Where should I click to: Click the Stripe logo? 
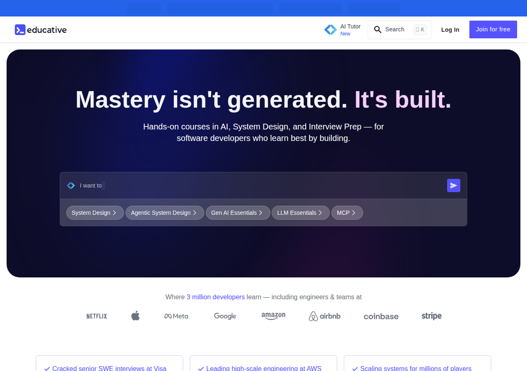(x=431, y=316)
